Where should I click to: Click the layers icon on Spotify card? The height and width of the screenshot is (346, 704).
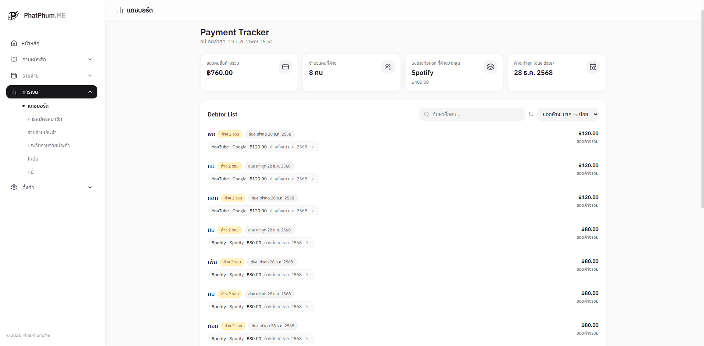click(x=491, y=67)
